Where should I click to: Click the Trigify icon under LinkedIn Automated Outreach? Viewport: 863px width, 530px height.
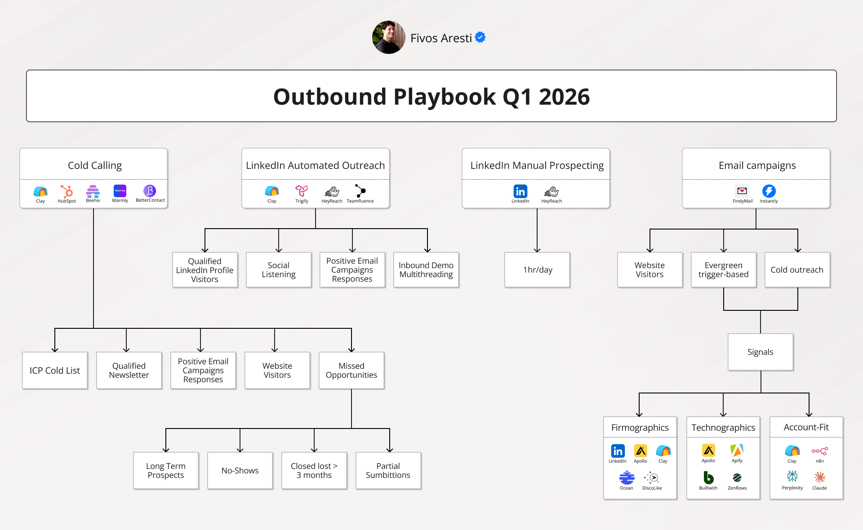(x=302, y=191)
